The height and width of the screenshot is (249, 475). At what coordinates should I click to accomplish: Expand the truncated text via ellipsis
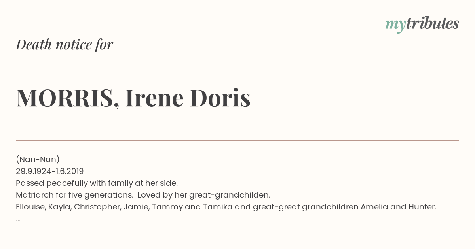18,220
